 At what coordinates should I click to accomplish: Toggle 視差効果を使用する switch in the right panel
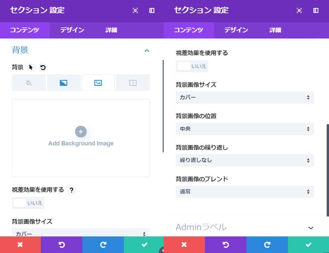(x=192, y=66)
